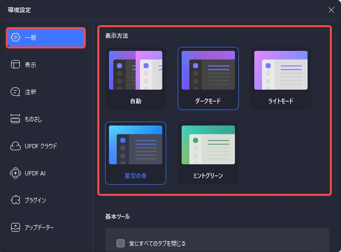Click the 注釈 comment bubble icon
The height and width of the screenshot is (252, 341).
15,92
